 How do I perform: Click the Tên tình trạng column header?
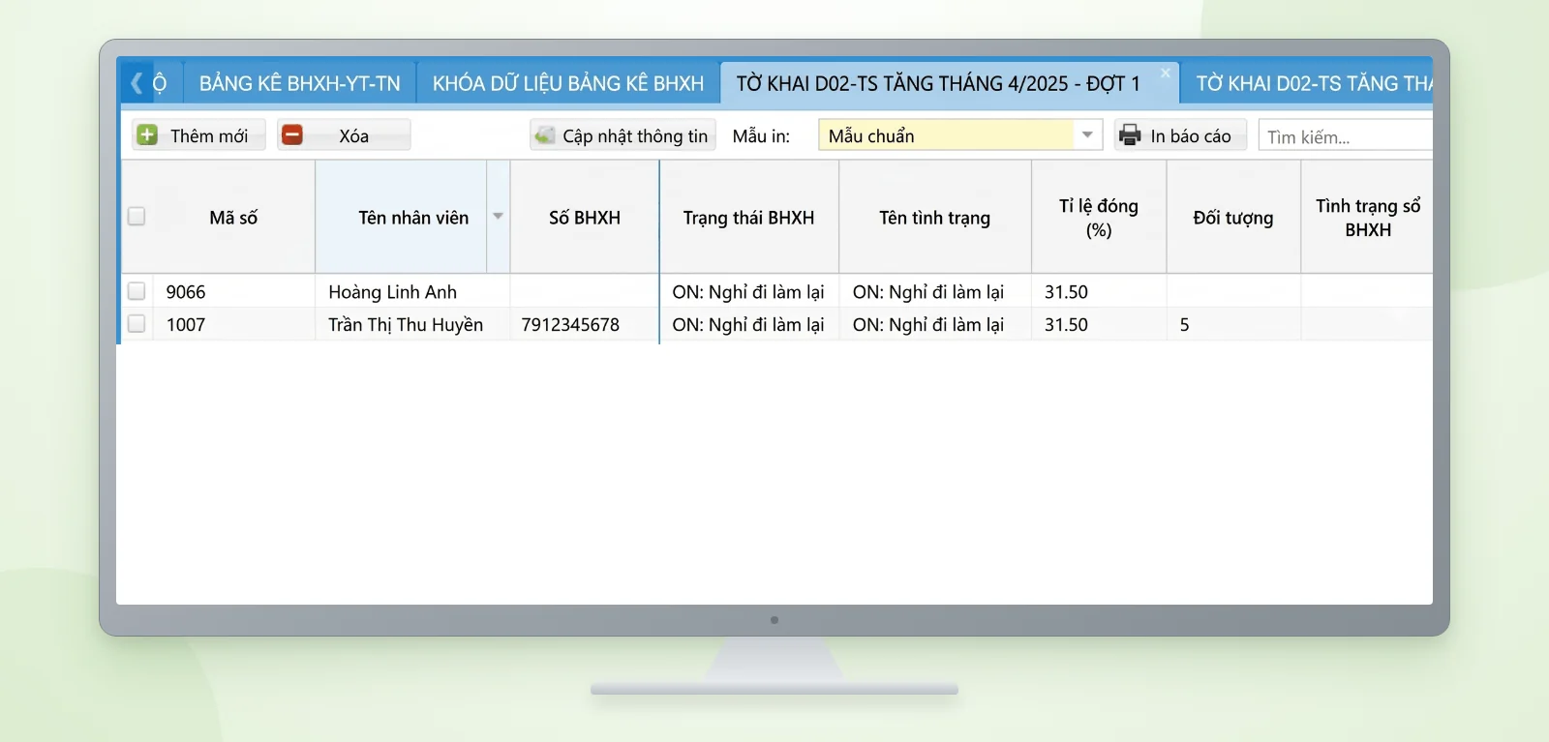[x=935, y=218]
